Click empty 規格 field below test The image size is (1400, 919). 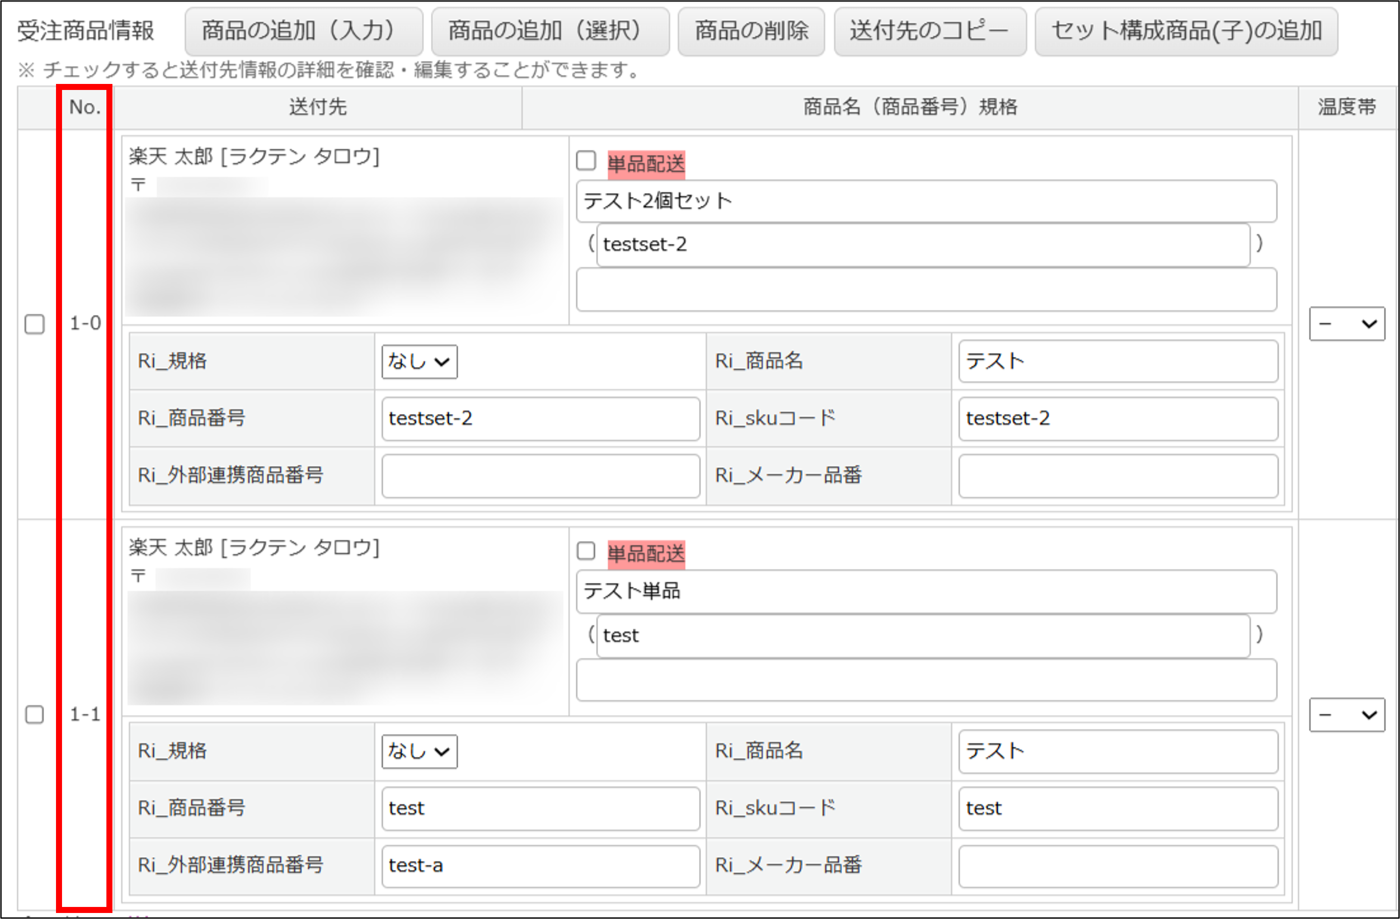927,680
